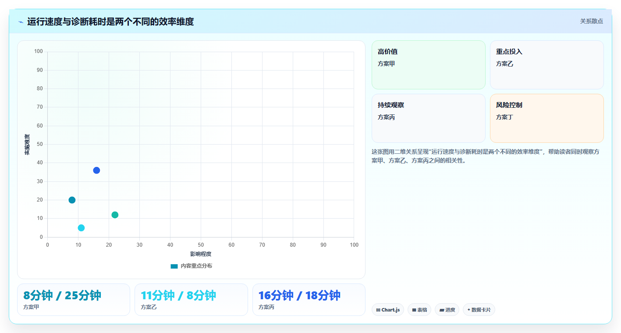Click the 16分钟 / 18分钟 stat card
The image size is (621, 333).
pos(309,300)
